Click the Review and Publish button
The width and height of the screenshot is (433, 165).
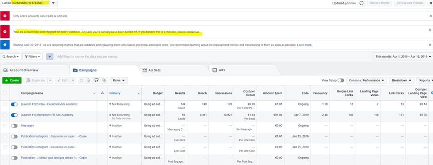point(410,3)
